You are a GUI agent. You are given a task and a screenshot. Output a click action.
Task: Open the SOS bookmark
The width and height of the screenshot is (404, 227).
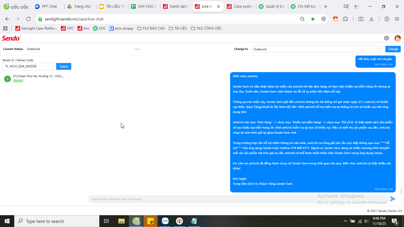[99, 28]
